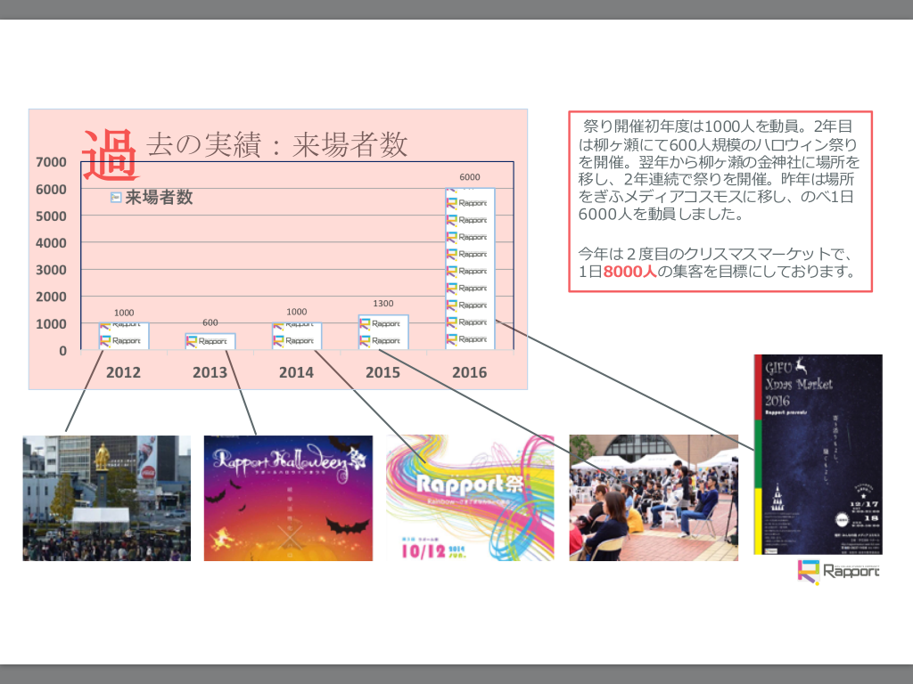Image resolution: width=913 pixels, height=684 pixels.
Task: Select the 2012 bar labeled 1000
Action: [123, 336]
